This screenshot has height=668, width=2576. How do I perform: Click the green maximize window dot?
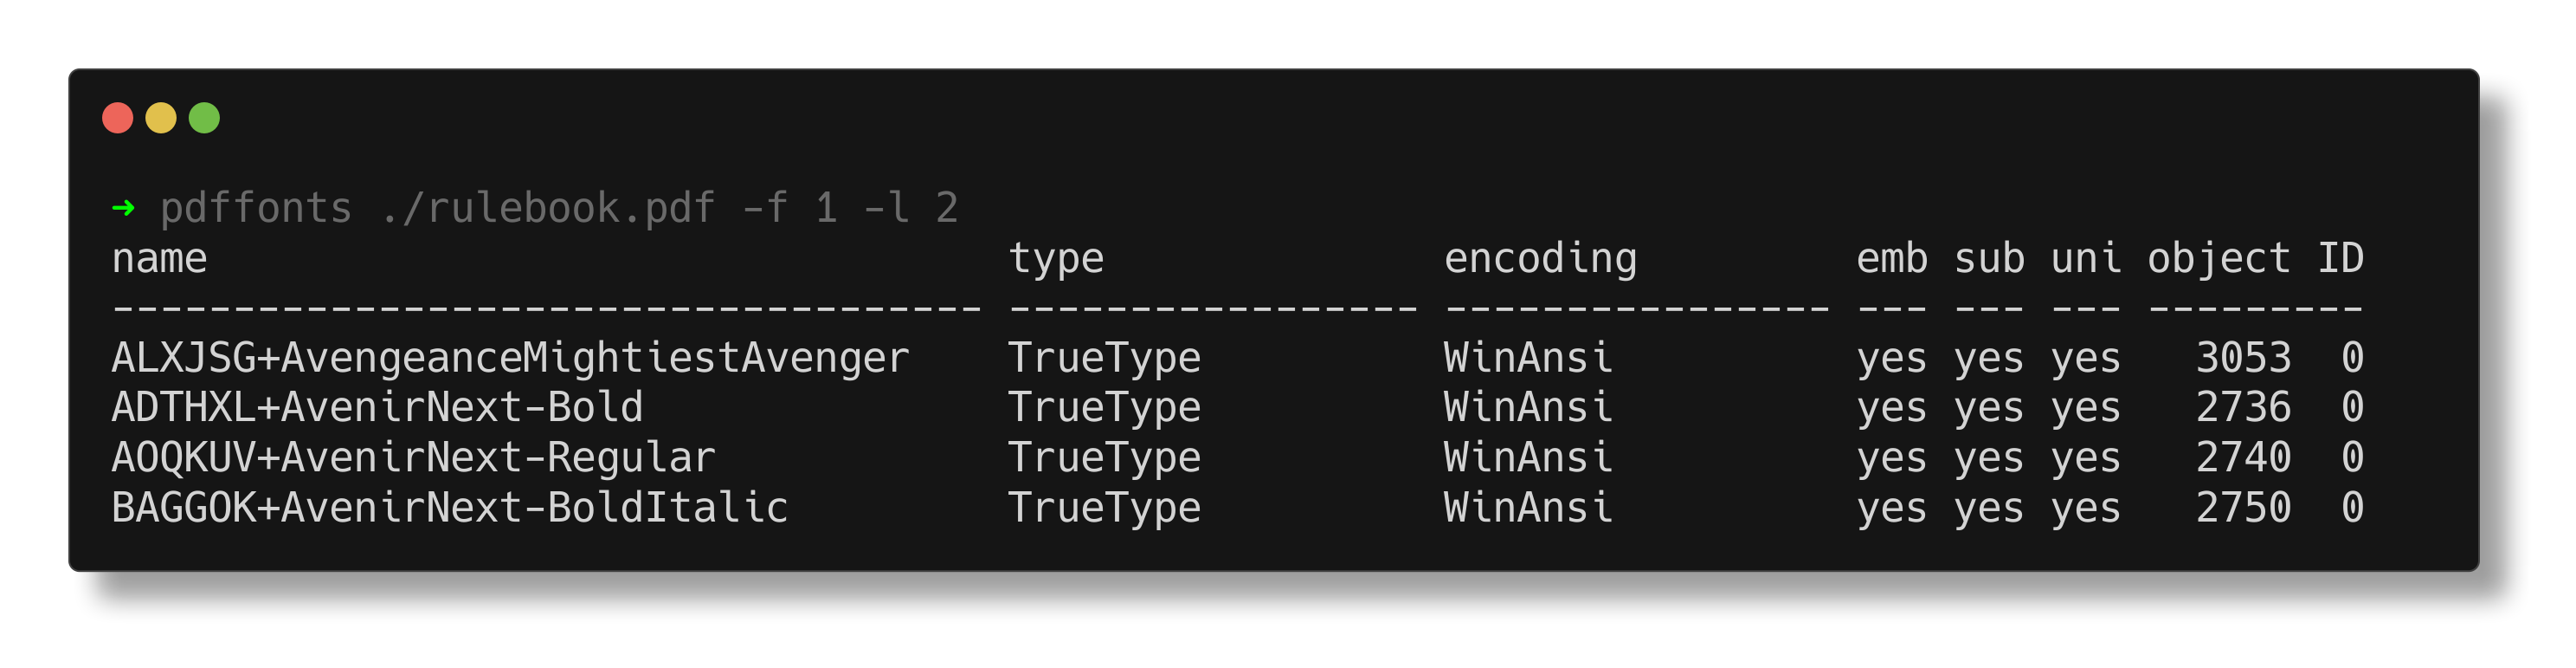[x=205, y=118]
